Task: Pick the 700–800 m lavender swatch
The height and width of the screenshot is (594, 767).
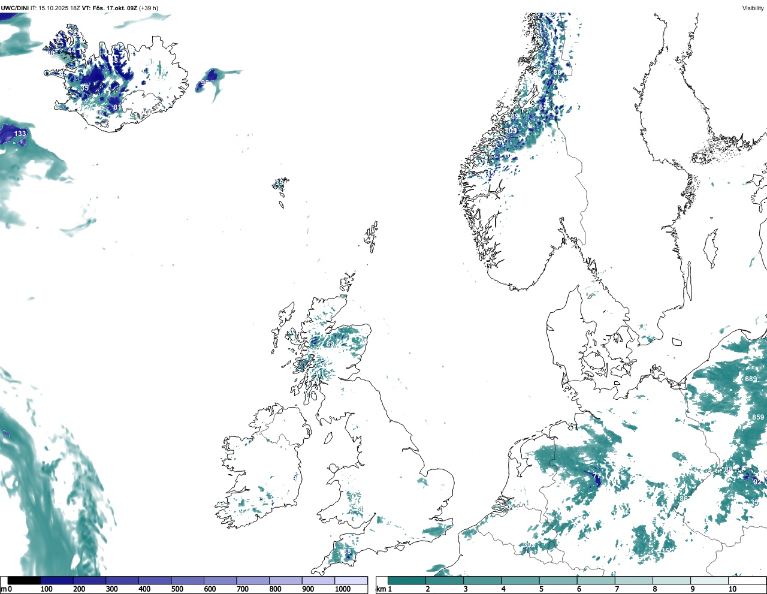Action: (x=253, y=580)
